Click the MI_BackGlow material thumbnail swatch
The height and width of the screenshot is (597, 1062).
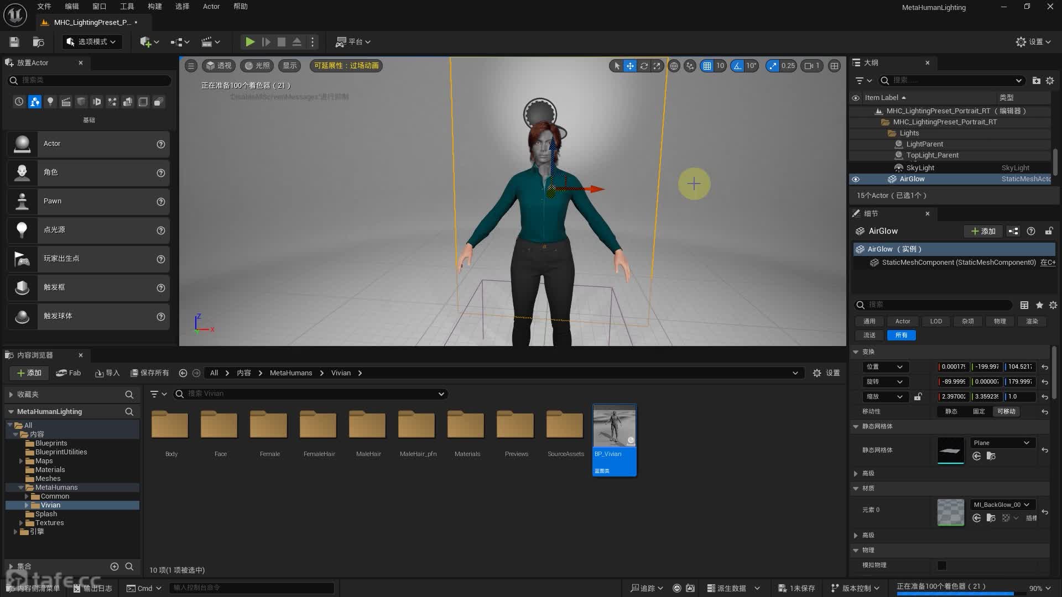tap(950, 512)
